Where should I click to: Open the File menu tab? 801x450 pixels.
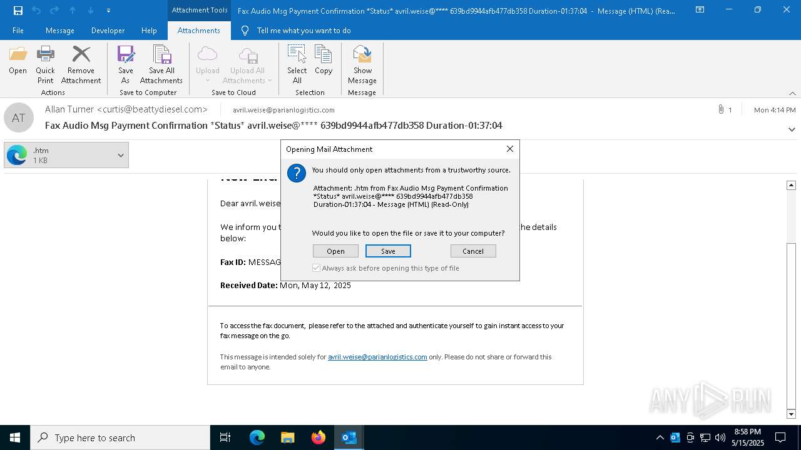point(18,31)
